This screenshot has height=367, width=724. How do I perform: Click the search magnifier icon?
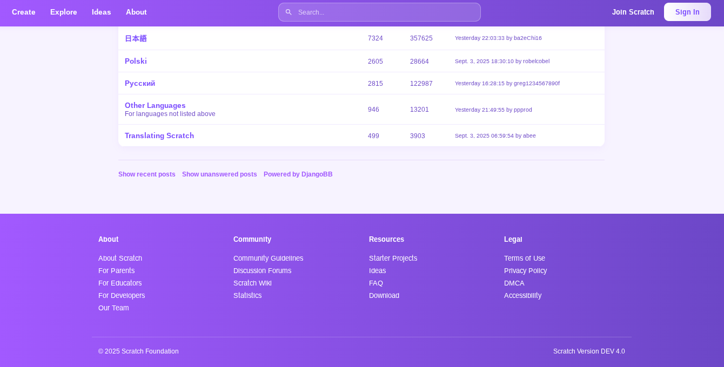pyautogui.click(x=289, y=12)
